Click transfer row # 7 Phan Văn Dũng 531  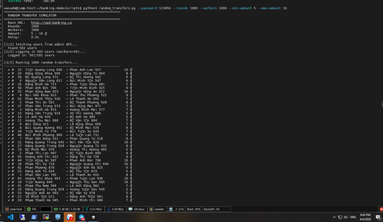[x=70, y=139]
